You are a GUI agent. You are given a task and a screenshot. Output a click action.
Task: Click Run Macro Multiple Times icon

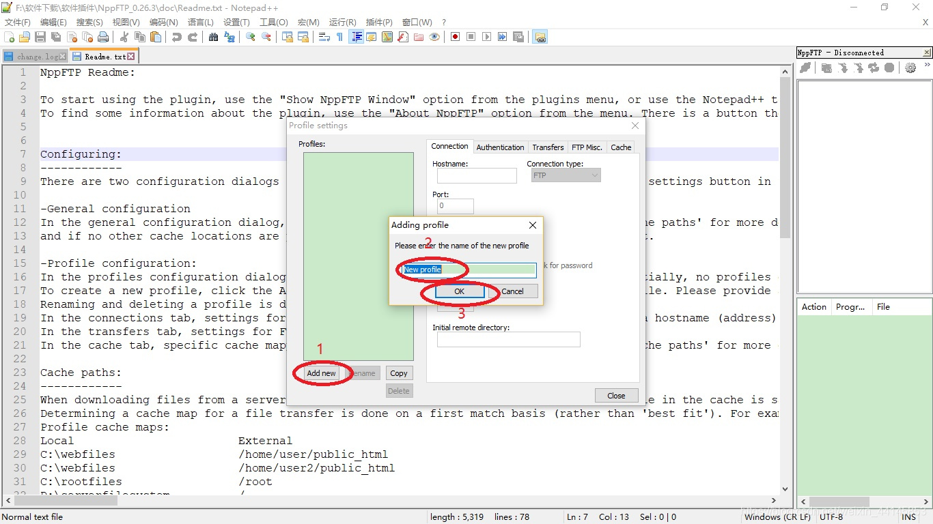[502, 37]
